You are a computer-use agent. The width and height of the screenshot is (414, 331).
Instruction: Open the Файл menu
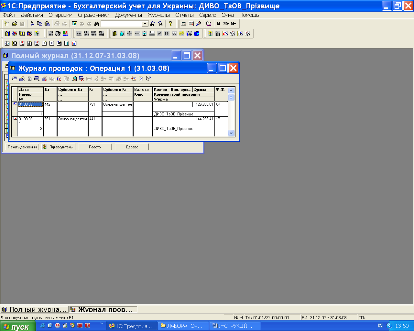(x=9, y=15)
